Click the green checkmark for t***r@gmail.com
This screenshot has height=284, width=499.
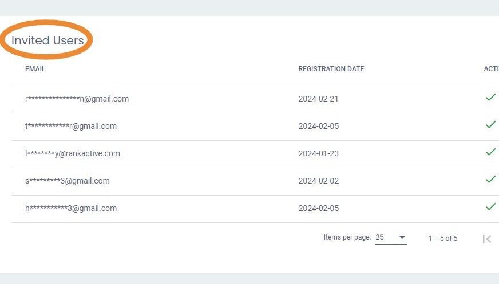491,124
